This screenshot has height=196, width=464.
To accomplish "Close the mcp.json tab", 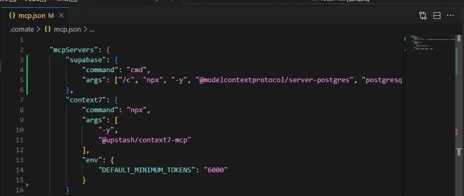I will coord(61,16).
